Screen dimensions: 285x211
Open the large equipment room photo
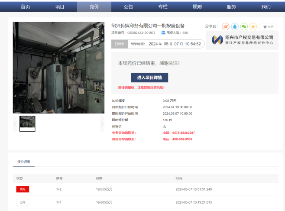58,68
